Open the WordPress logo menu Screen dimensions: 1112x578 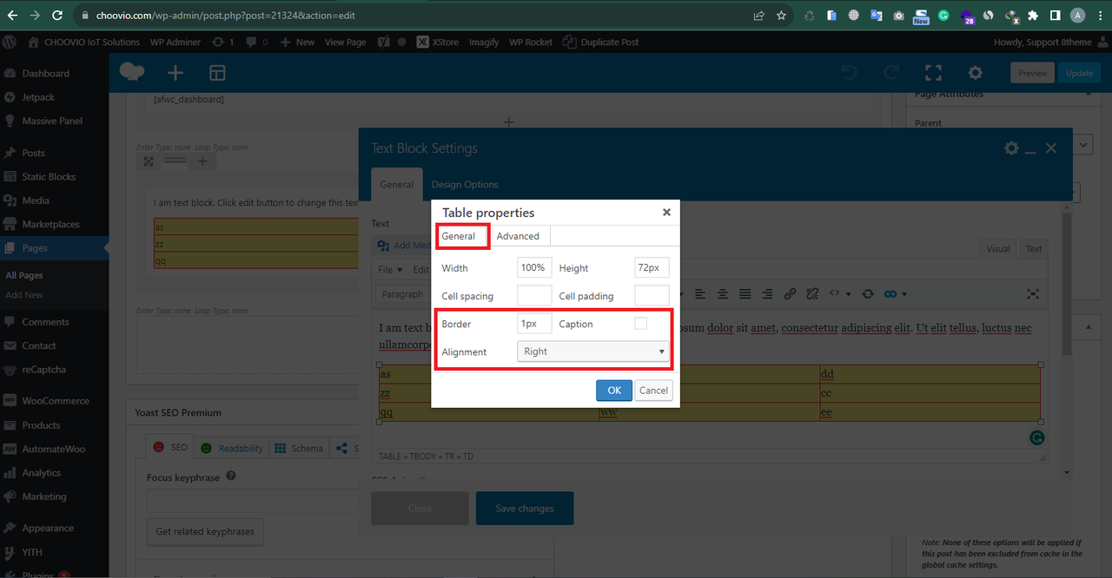[10, 42]
